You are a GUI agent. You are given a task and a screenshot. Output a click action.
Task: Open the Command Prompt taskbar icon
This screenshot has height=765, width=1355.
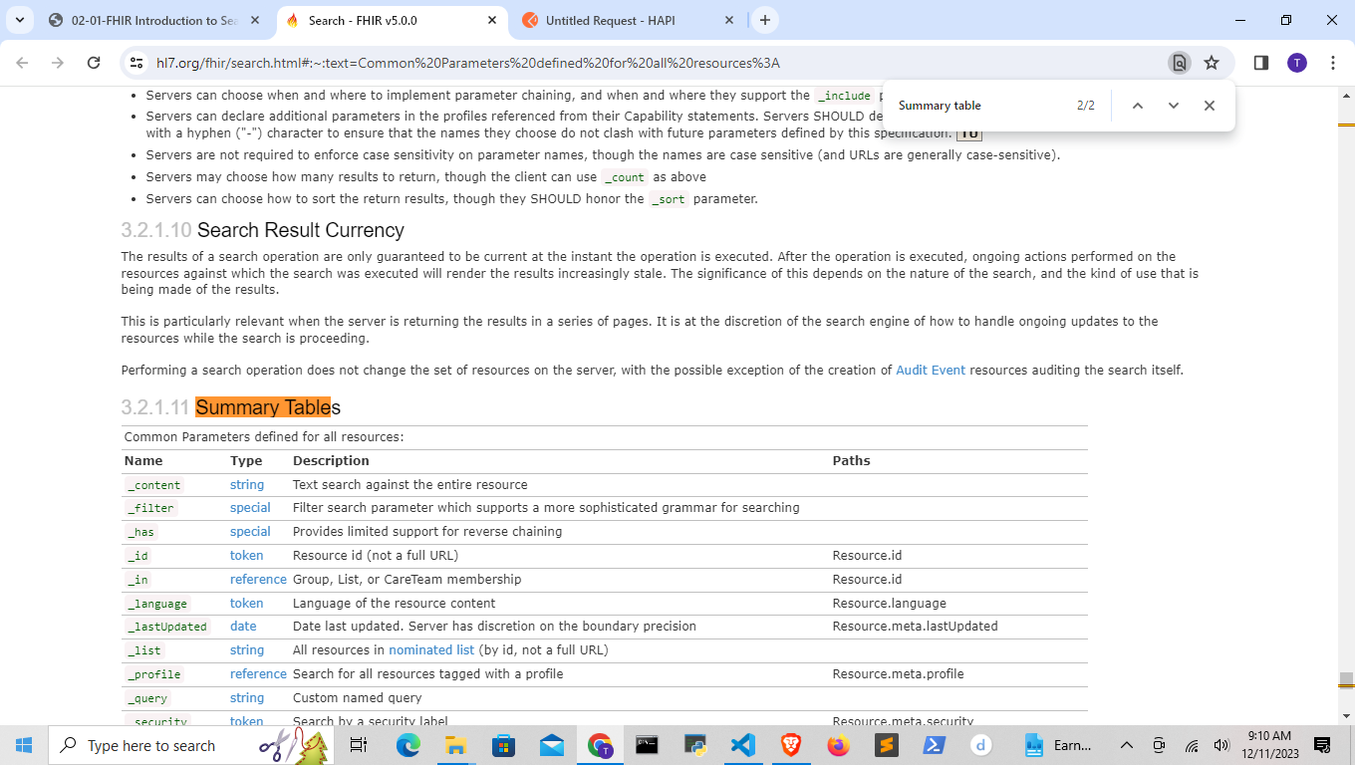tap(648, 745)
